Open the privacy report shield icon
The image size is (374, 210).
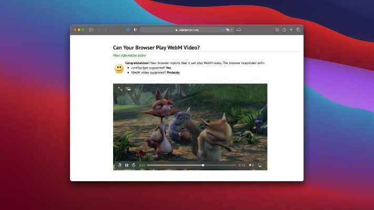(x=135, y=30)
